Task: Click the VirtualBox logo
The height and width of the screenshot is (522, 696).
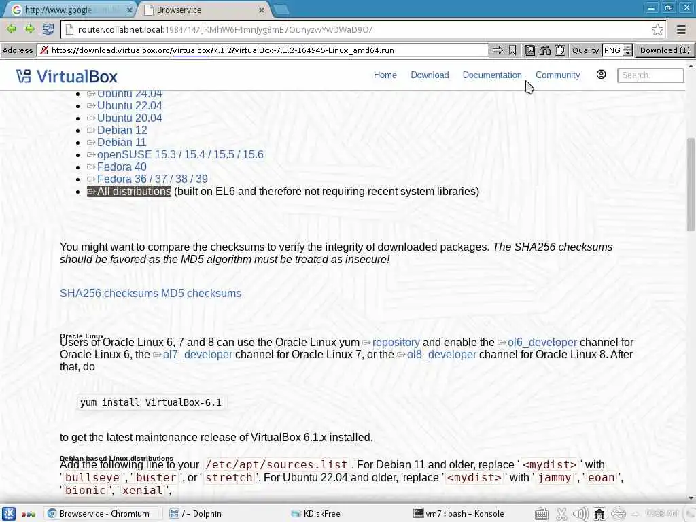Action: [x=67, y=76]
